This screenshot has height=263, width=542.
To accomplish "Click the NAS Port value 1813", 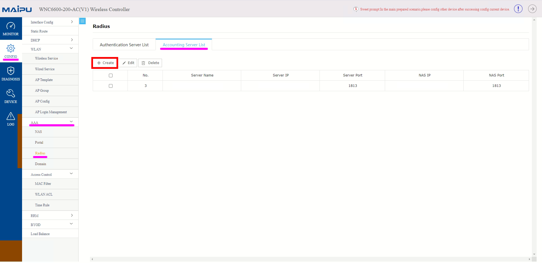I will 496,86.
